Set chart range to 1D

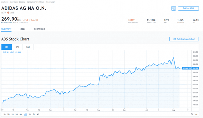click(4, 114)
